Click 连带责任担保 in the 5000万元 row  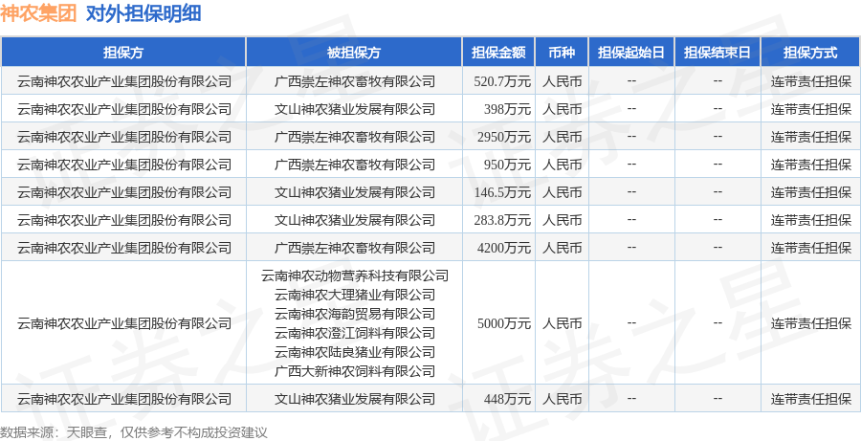pos(811,323)
